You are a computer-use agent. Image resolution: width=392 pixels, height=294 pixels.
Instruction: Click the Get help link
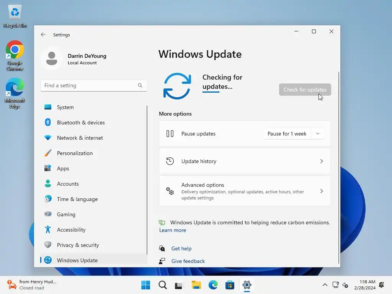(181, 248)
